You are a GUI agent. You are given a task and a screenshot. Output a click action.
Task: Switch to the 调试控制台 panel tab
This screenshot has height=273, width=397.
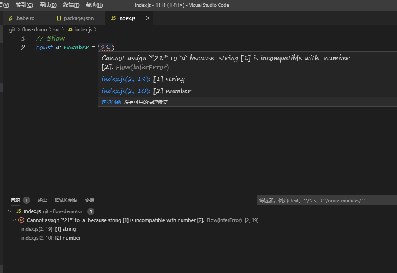[66, 200]
